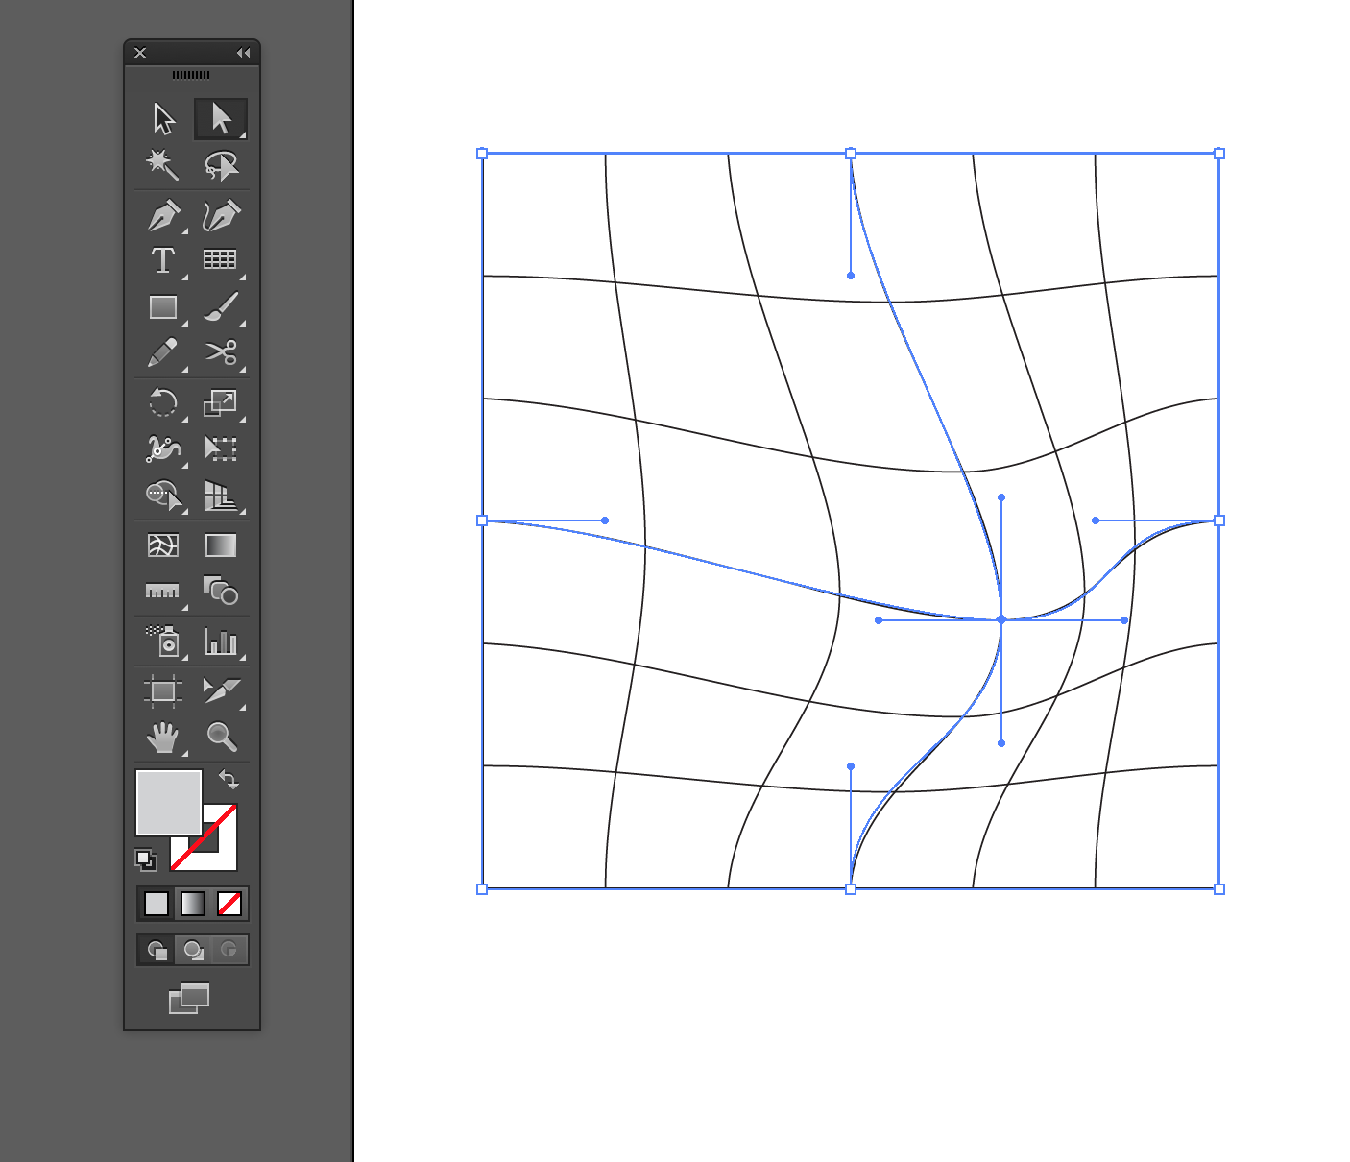This screenshot has width=1350, height=1162.
Task: Activate the Paintbrush tool
Action: 221,307
